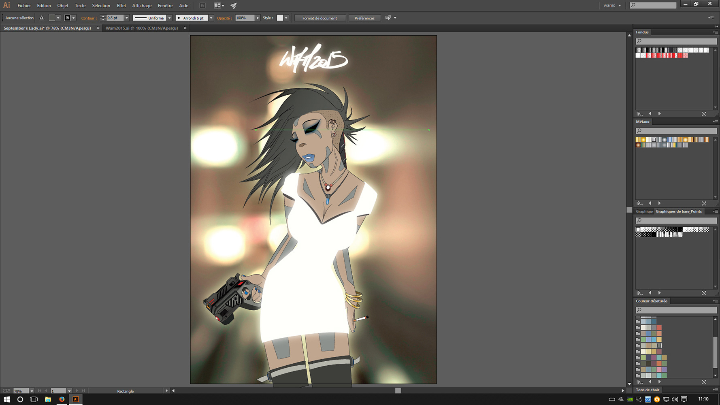Open Métaux swatch libraries menu icon
720x405 pixels.
pyautogui.click(x=639, y=203)
